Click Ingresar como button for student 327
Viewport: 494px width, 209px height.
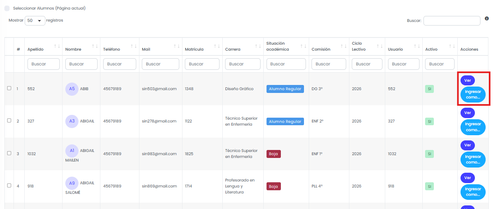tap(473, 127)
